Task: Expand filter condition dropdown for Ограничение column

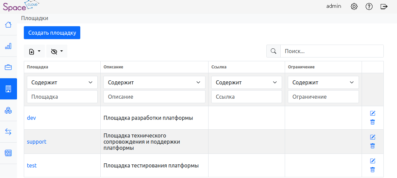Action: 323,82
